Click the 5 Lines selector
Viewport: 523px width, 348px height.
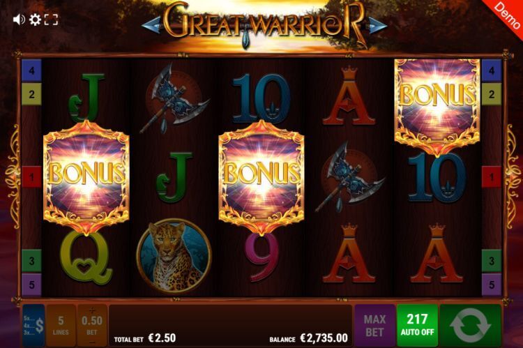[61, 325]
